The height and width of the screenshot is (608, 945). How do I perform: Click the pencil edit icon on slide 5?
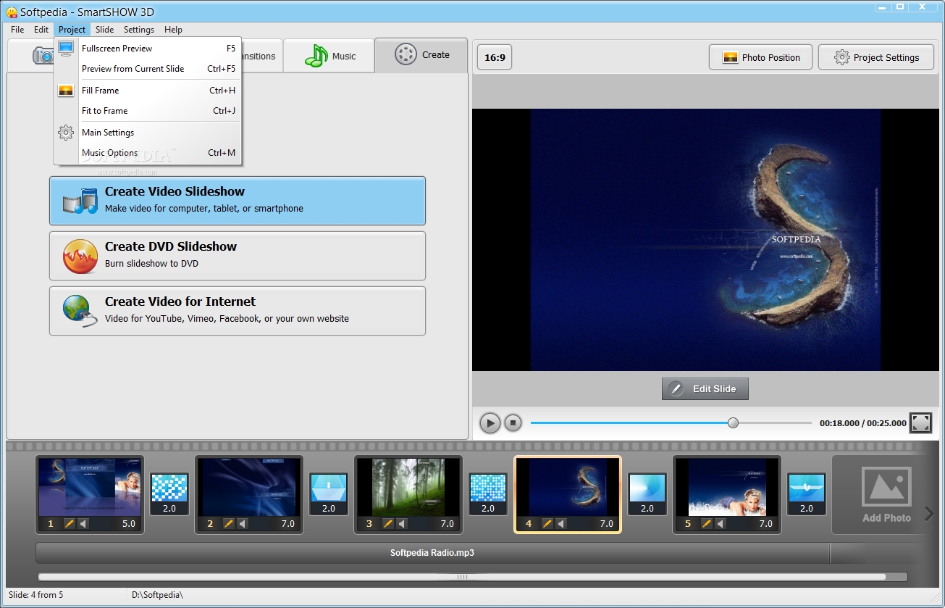coord(707,523)
